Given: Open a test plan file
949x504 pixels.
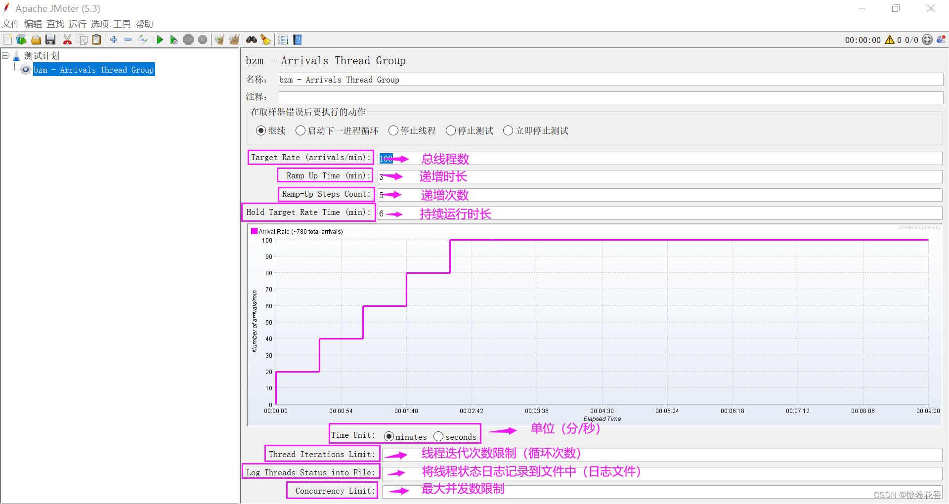Looking at the screenshot, I should coord(36,40).
